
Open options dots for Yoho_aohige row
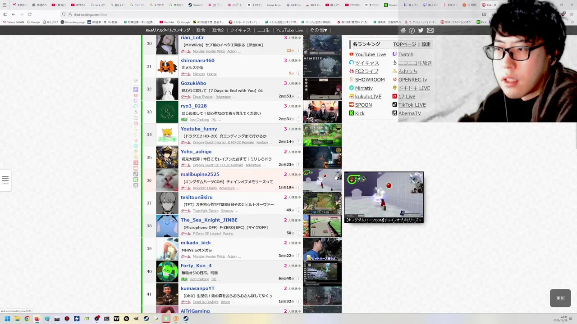point(298,165)
